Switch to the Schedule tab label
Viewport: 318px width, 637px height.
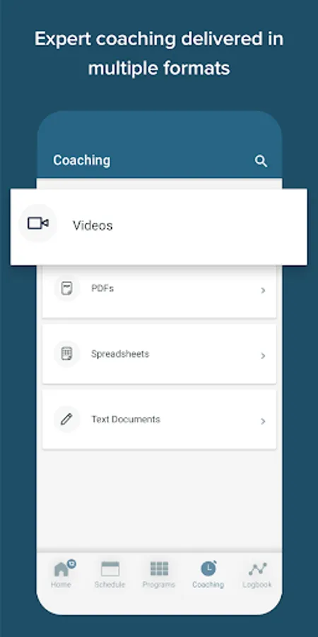tap(110, 585)
